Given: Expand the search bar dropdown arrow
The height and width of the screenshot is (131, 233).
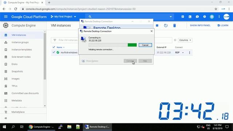Looking at the screenshot, I should [171, 17].
